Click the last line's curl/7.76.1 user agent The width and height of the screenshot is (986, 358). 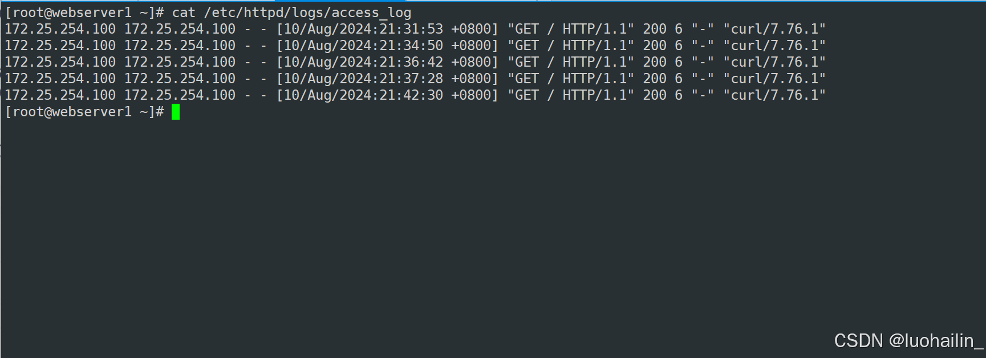coord(774,95)
